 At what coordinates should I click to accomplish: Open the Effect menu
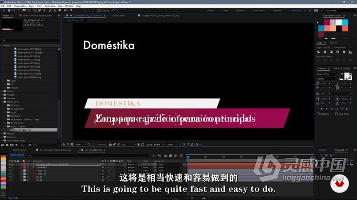40,6
